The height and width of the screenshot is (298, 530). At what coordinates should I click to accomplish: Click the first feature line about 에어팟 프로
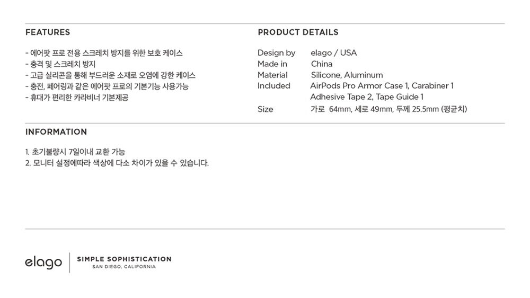pyautogui.click(x=104, y=53)
